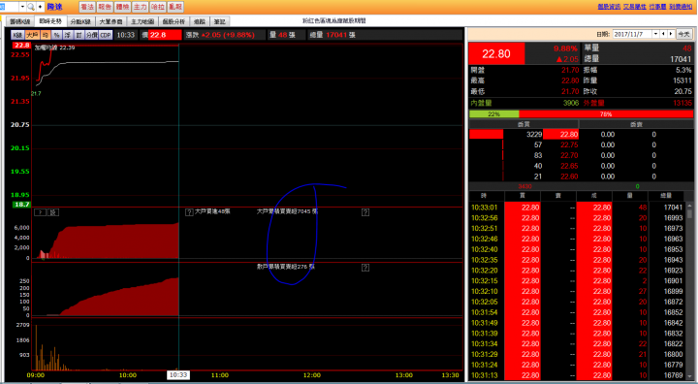This screenshot has height=384, width=698.
Task: Click the 哈拉 button
Action: click(158, 7)
